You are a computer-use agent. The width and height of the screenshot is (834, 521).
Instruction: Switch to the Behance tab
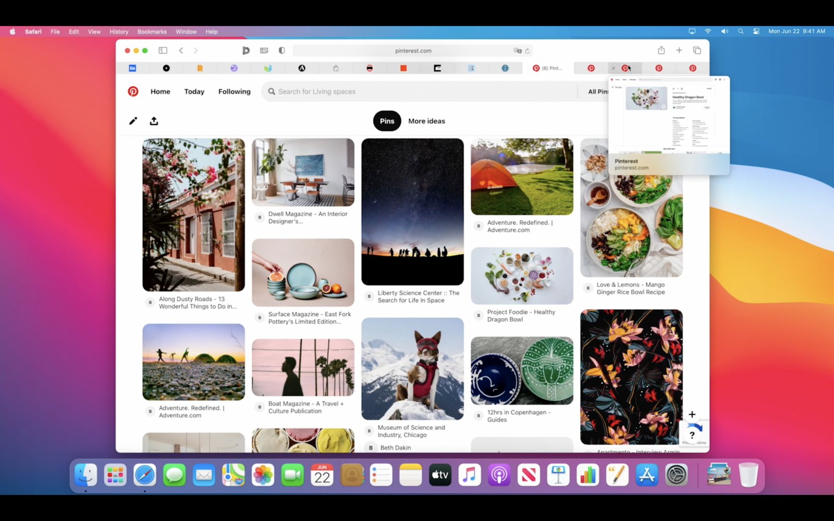[132, 68]
